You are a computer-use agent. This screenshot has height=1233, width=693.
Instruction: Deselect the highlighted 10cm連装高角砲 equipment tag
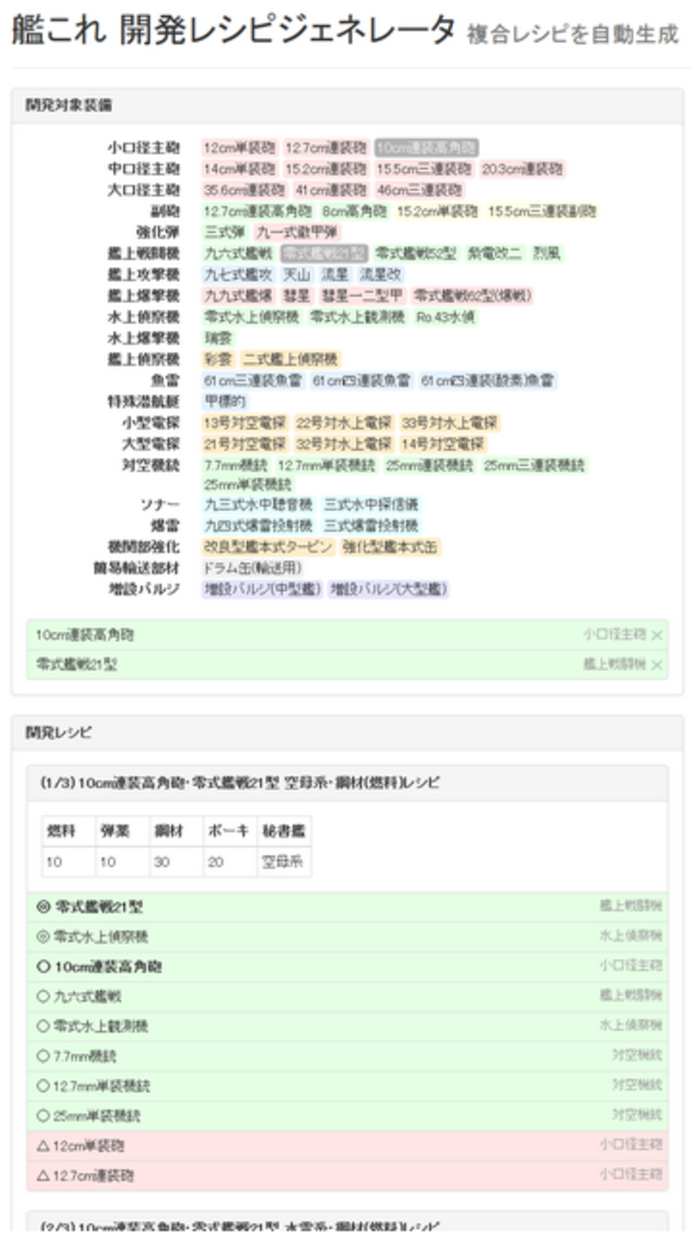(426, 148)
